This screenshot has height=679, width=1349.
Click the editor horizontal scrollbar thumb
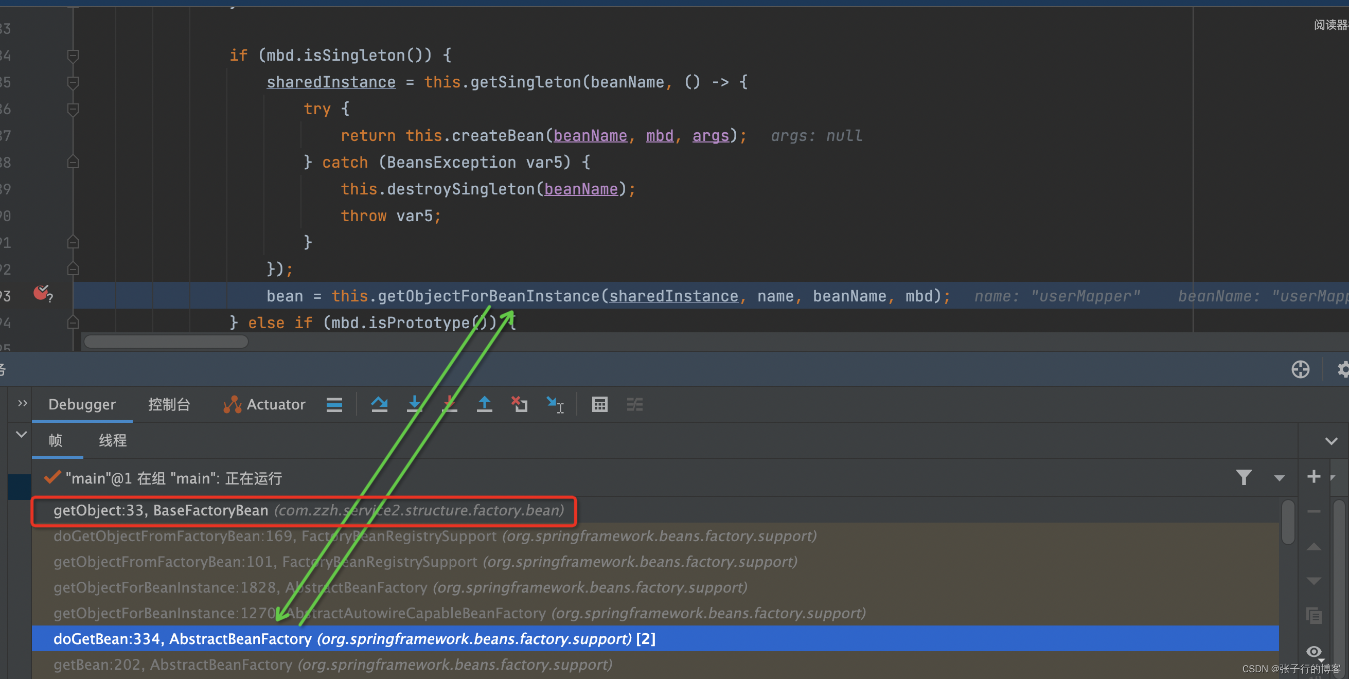pos(166,342)
